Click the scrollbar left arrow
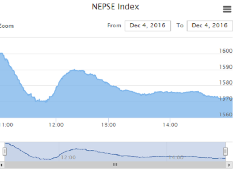The height and width of the screenshot is (169, 233). (x=2, y=165)
